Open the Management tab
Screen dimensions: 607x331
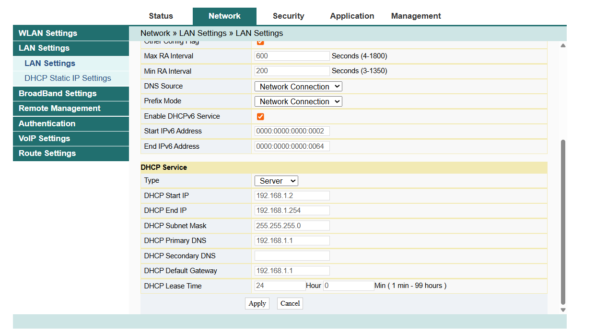(416, 16)
